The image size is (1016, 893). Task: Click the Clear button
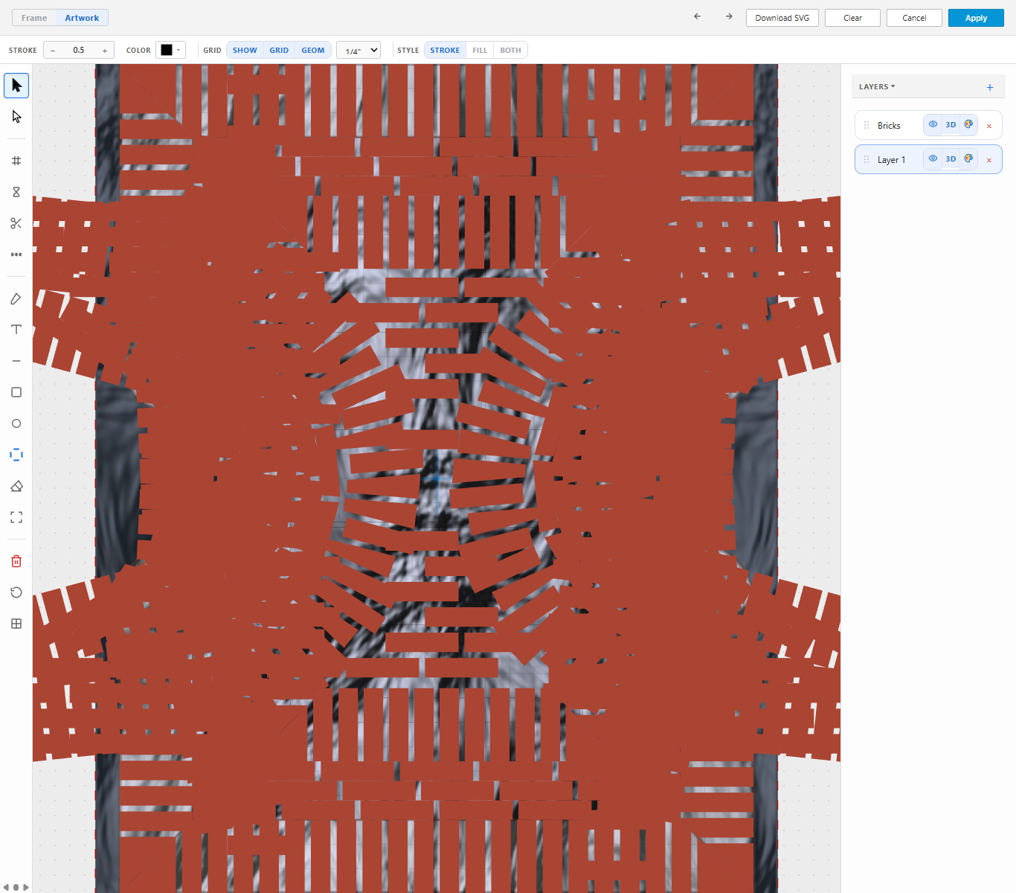852,18
